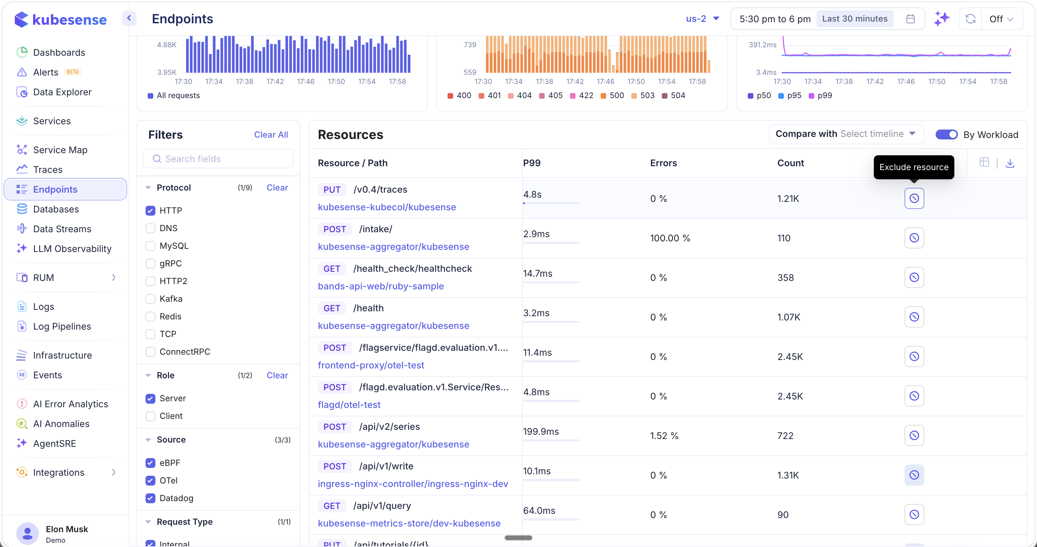Refresh data with the reload icon
Screen dimensions: 1037x547
[x=970, y=19]
